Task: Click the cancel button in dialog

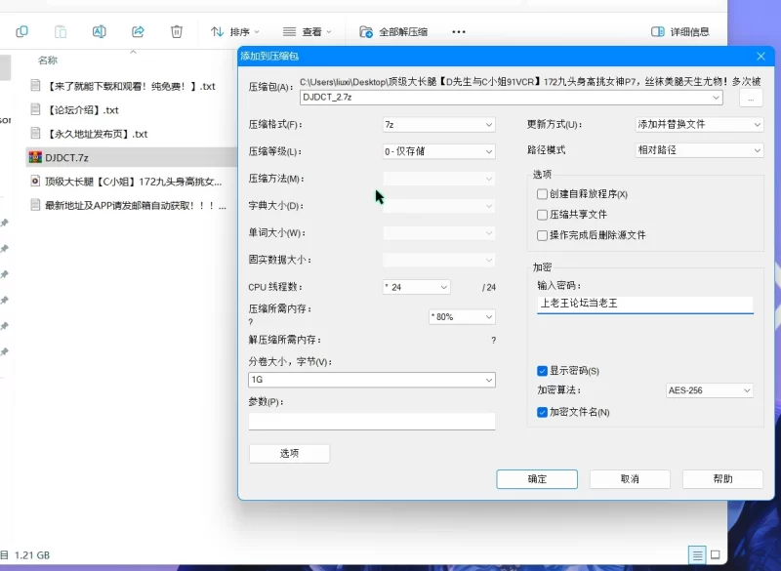Action: point(630,479)
